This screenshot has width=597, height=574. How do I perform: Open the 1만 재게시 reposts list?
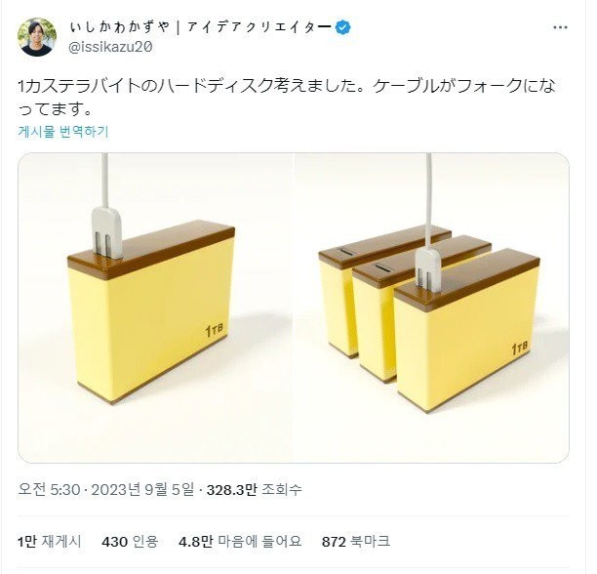pyautogui.click(x=50, y=541)
